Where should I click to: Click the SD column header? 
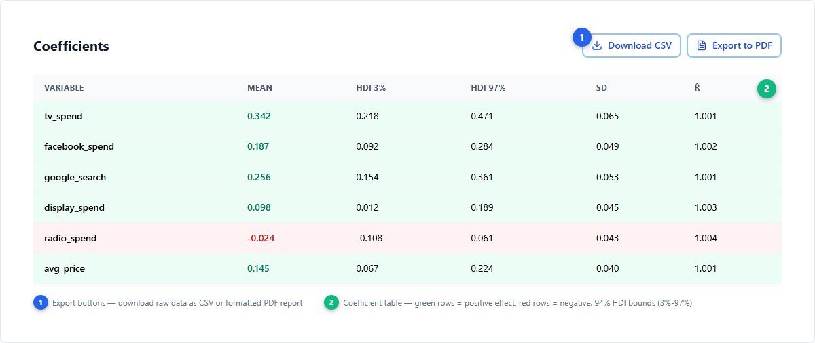pyautogui.click(x=602, y=88)
